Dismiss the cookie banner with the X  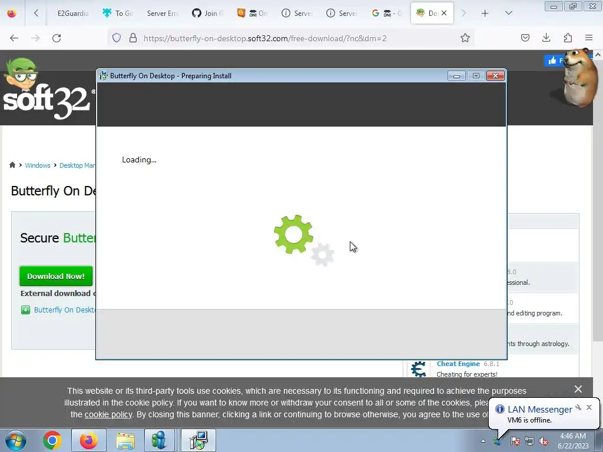578,389
